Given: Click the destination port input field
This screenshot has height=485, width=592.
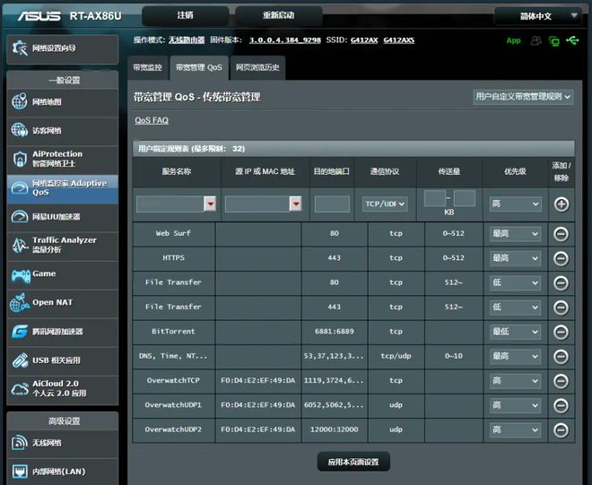Looking at the screenshot, I should coord(332,204).
